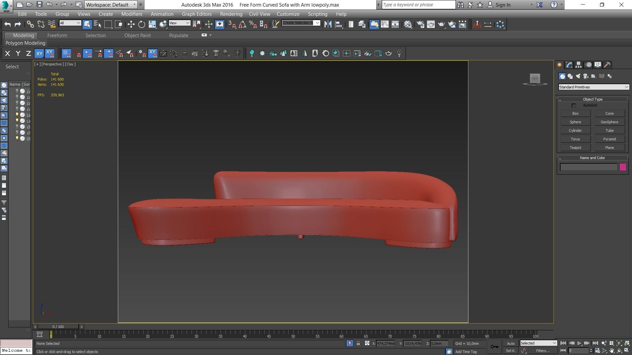Click the Play Animation button
632x355 pixels.
(x=579, y=343)
